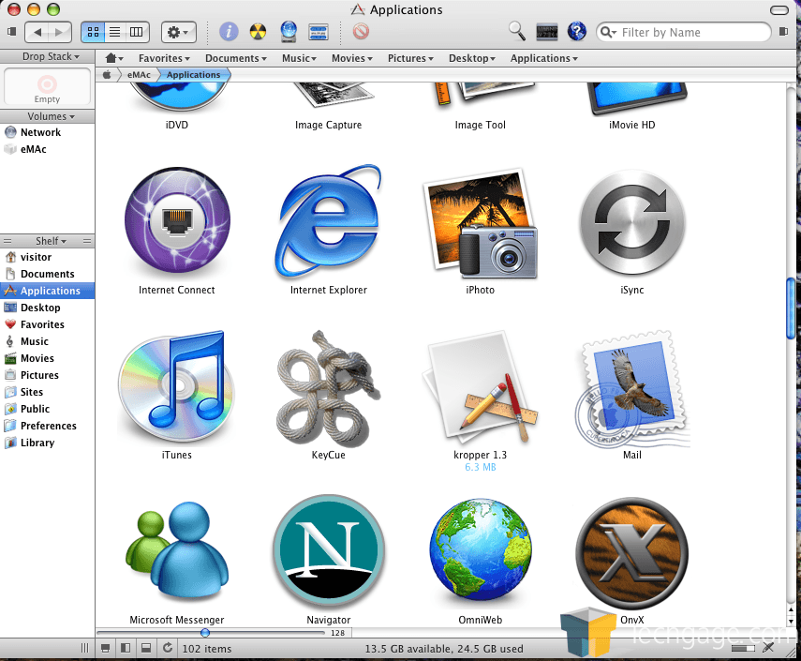Viewport: 801px width, 661px height.
Task: Open the gear Action dropdown
Action: tap(178, 32)
